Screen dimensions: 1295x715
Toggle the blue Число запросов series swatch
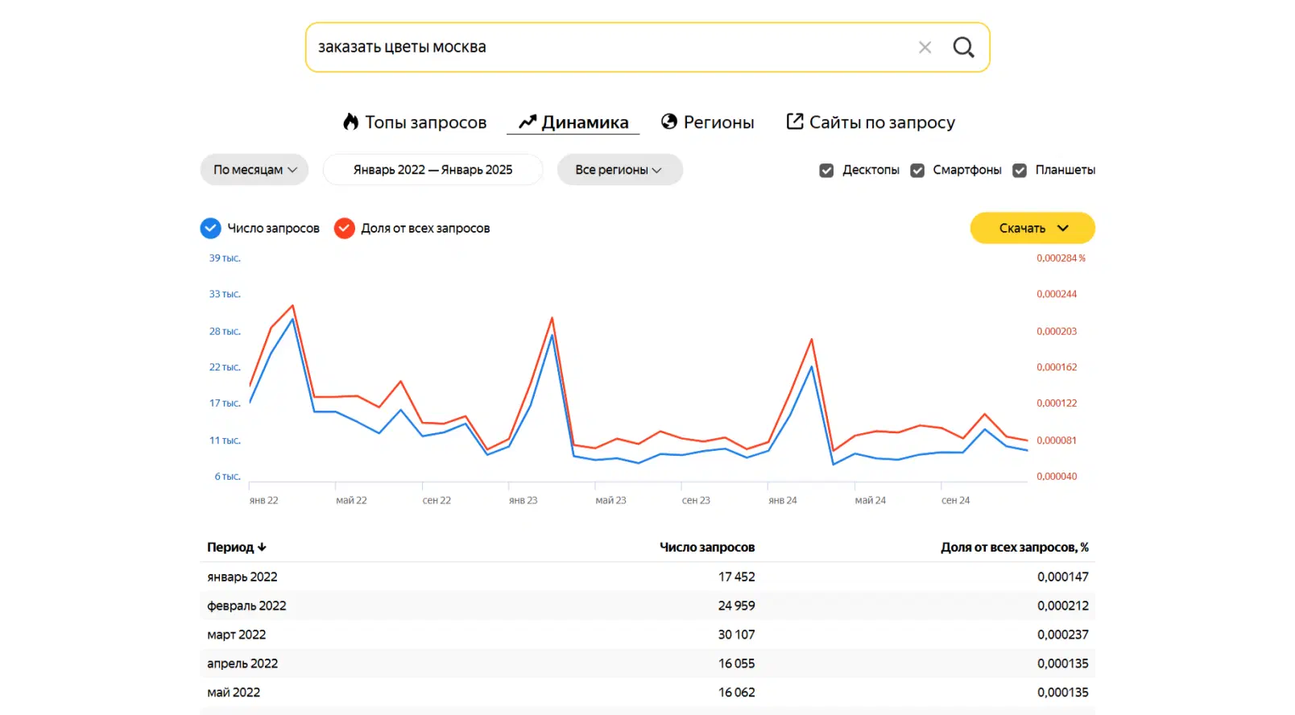tap(210, 229)
